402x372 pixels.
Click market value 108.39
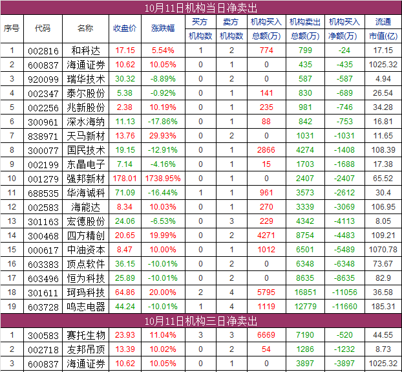point(383,150)
